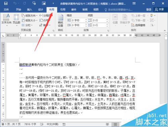Switch to the References (引用) tab
Screen dimensions: 168x127
pyautogui.click(x=63, y=9)
